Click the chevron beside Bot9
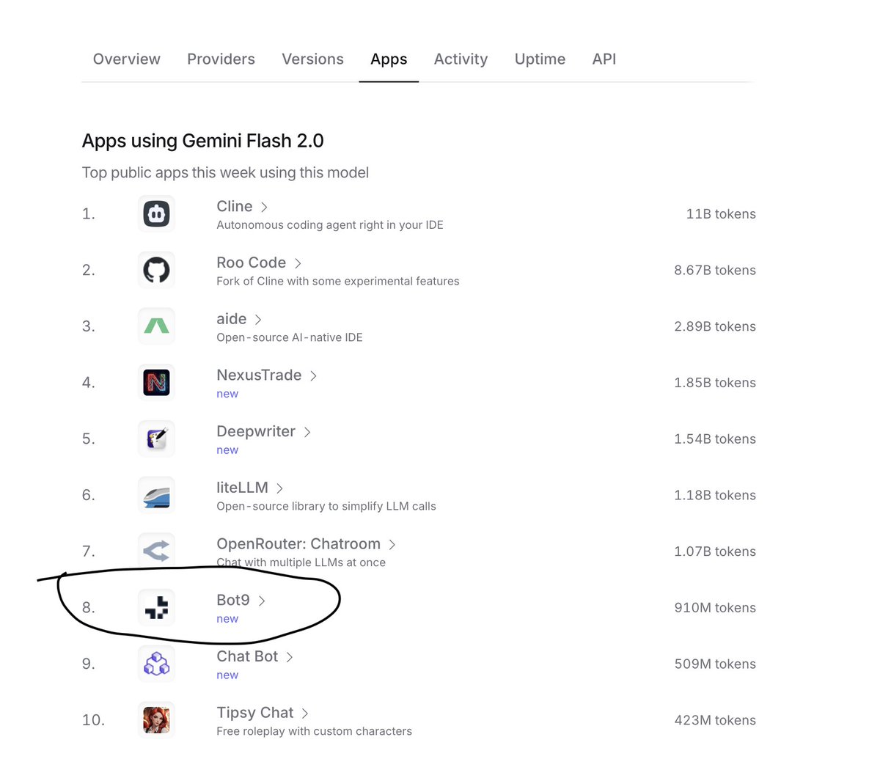 pos(262,601)
